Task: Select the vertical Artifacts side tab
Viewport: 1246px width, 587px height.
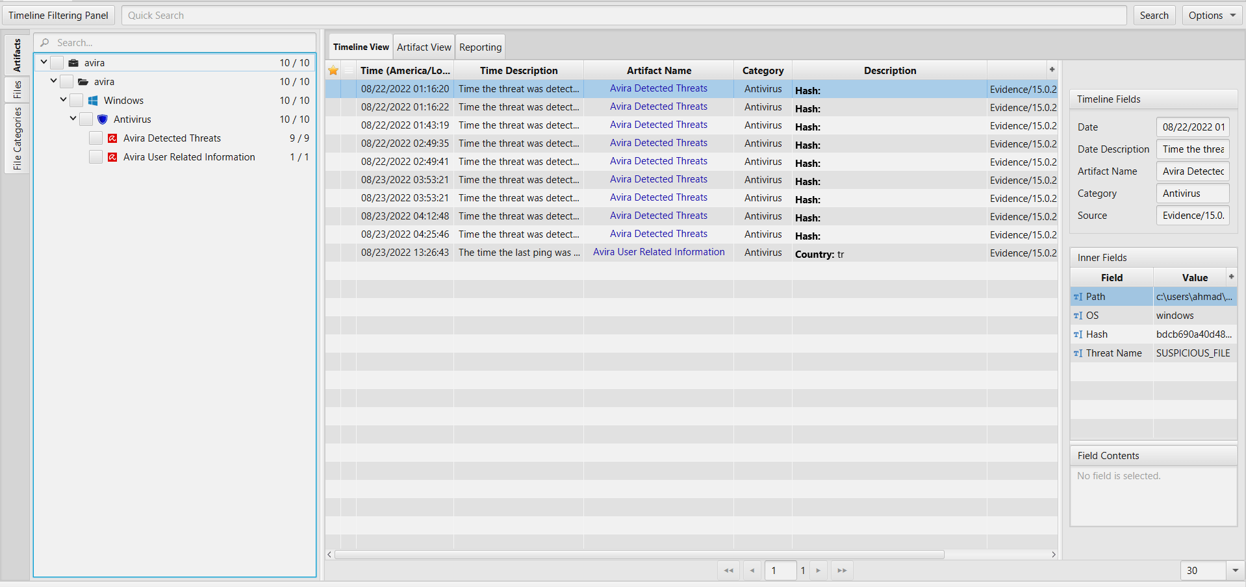Action: click(x=17, y=55)
